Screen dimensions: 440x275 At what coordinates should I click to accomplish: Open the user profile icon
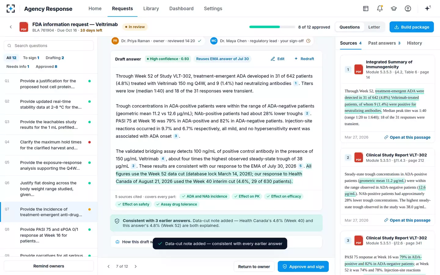[408, 9]
